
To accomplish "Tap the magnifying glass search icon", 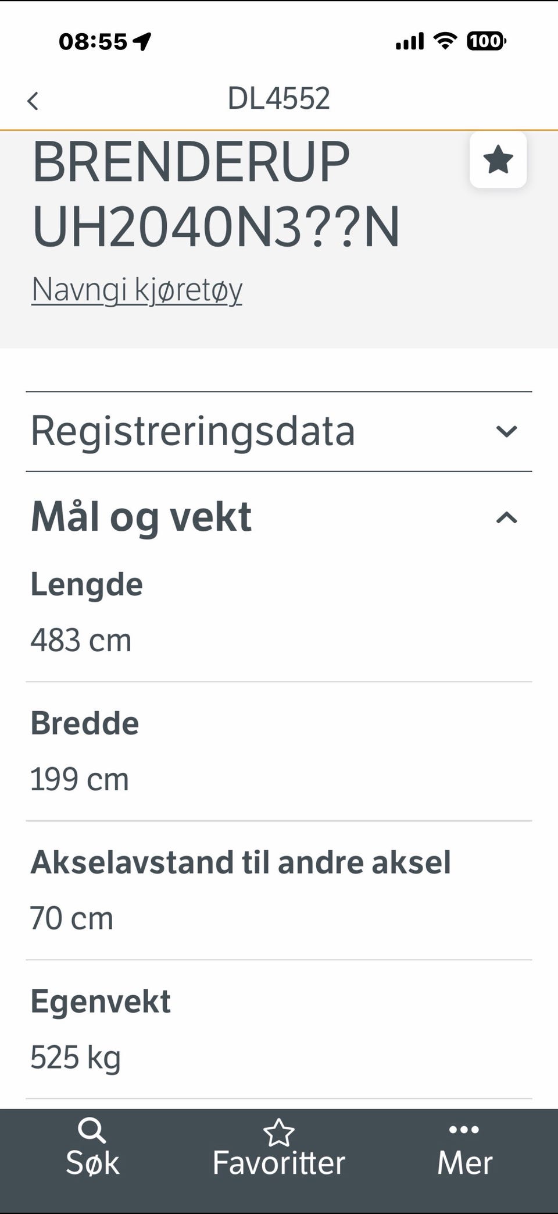I will click(92, 1131).
